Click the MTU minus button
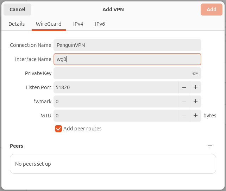Viewport: 226px width, 191px height. [x=184, y=116]
